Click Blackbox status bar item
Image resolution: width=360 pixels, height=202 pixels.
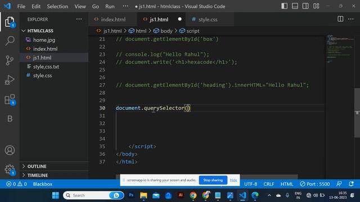pos(43,184)
